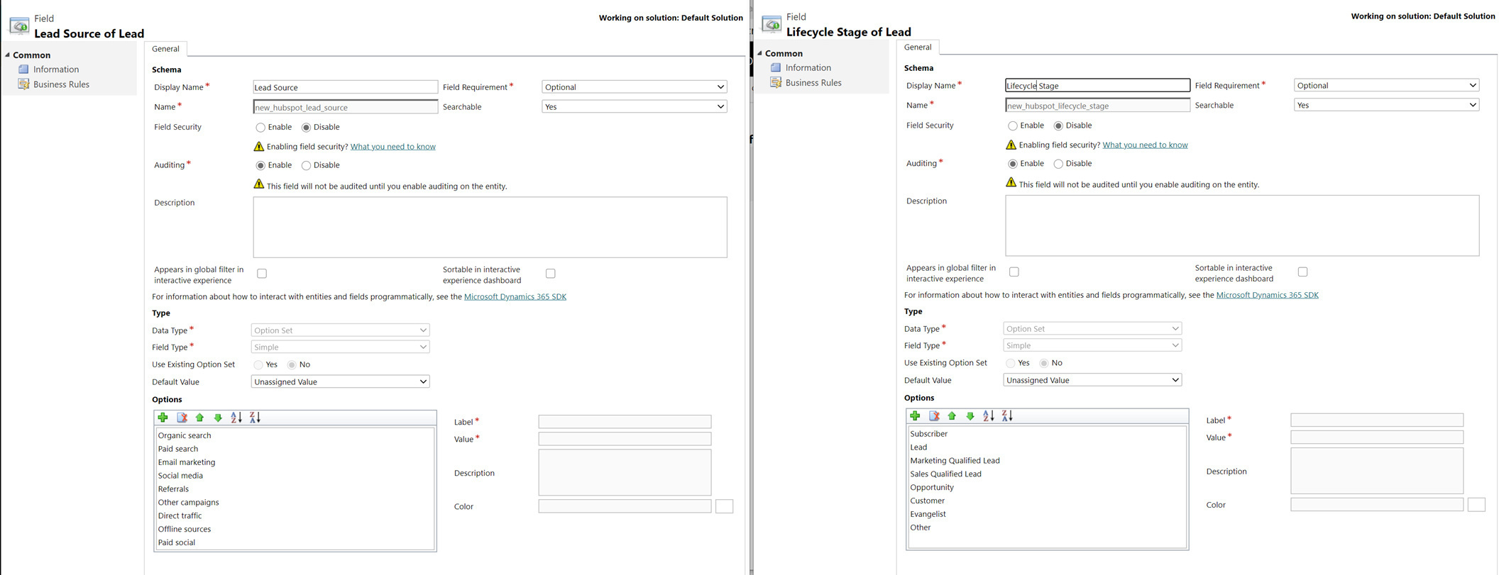Click the Business Rules icon in Lifecycle Stage sidebar

[x=776, y=83]
